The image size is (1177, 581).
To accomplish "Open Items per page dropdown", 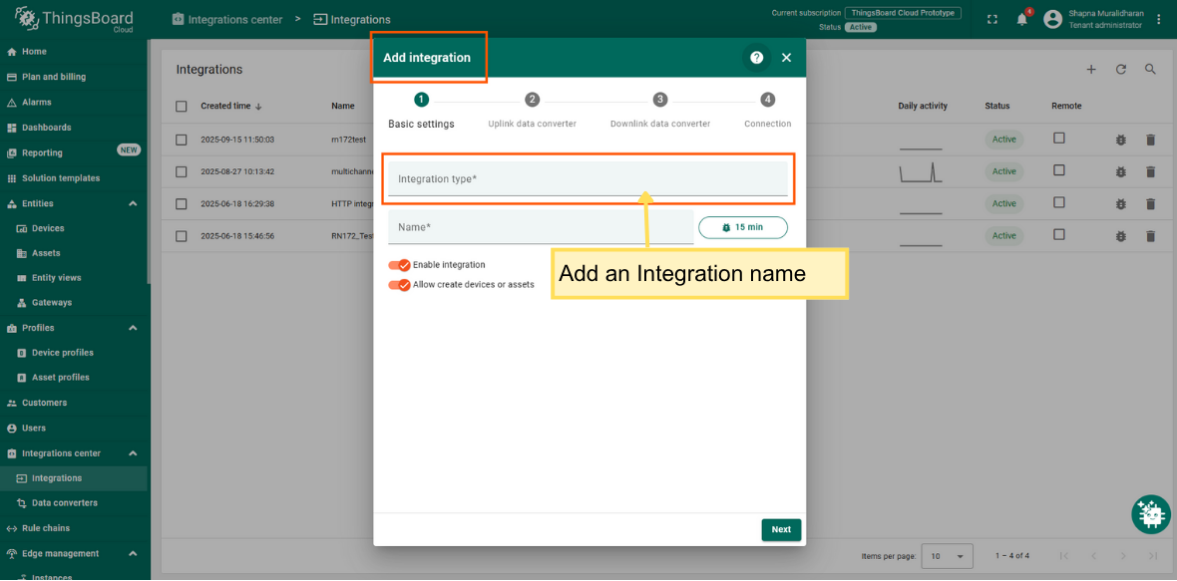I will [947, 556].
